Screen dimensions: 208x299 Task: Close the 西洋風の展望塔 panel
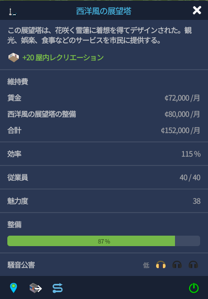pos(197,10)
